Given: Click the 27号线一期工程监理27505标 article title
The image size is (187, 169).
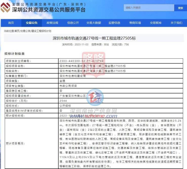Looking at the screenshot, I should [x=94, y=38].
